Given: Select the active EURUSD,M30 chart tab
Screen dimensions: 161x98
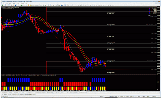Looking at the screenshot, I should click(83, 92).
